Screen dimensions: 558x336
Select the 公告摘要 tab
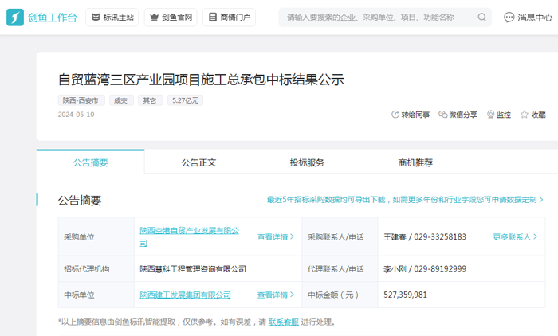coord(90,162)
